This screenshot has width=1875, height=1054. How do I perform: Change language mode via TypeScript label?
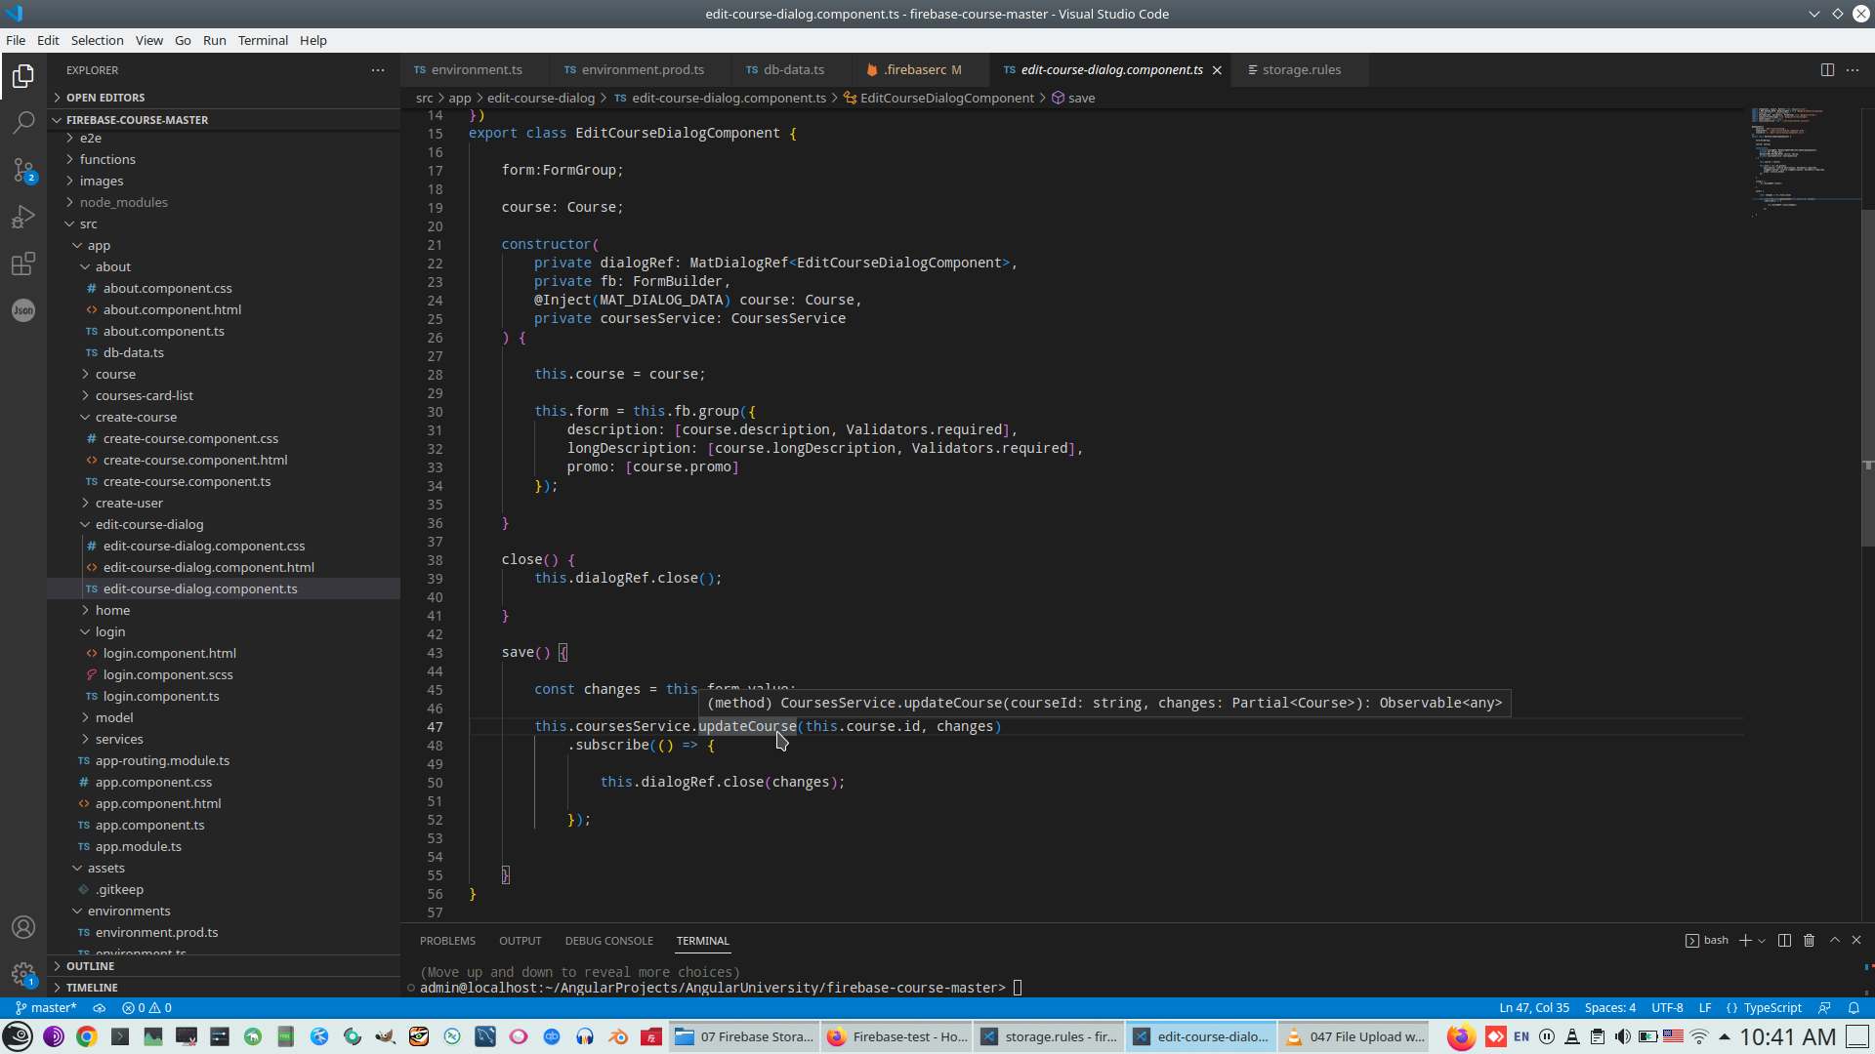point(1772,1007)
